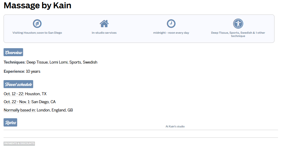Click 'In-studio services' label
This screenshot has height=149, width=281.
coord(104,33)
